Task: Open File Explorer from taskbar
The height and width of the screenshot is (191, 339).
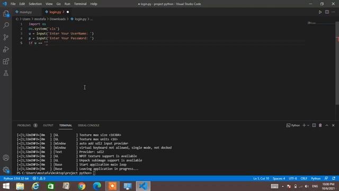Action: [x=20, y=186]
